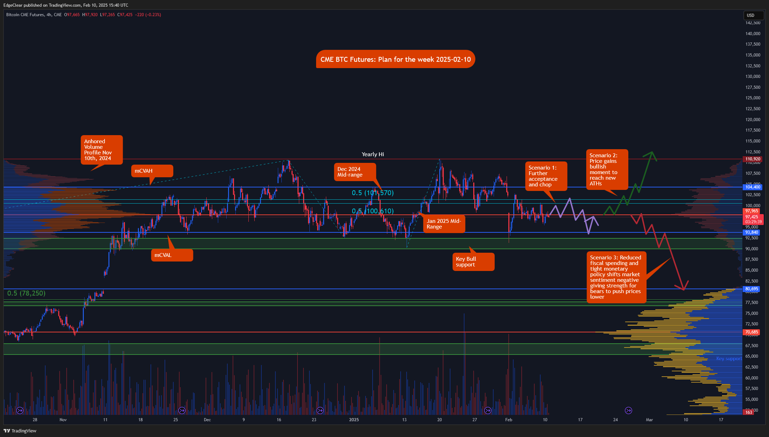Image resolution: width=769 pixels, height=437 pixels.
Task: Click the 104,400 price label on axis
Action: click(753, 187)
